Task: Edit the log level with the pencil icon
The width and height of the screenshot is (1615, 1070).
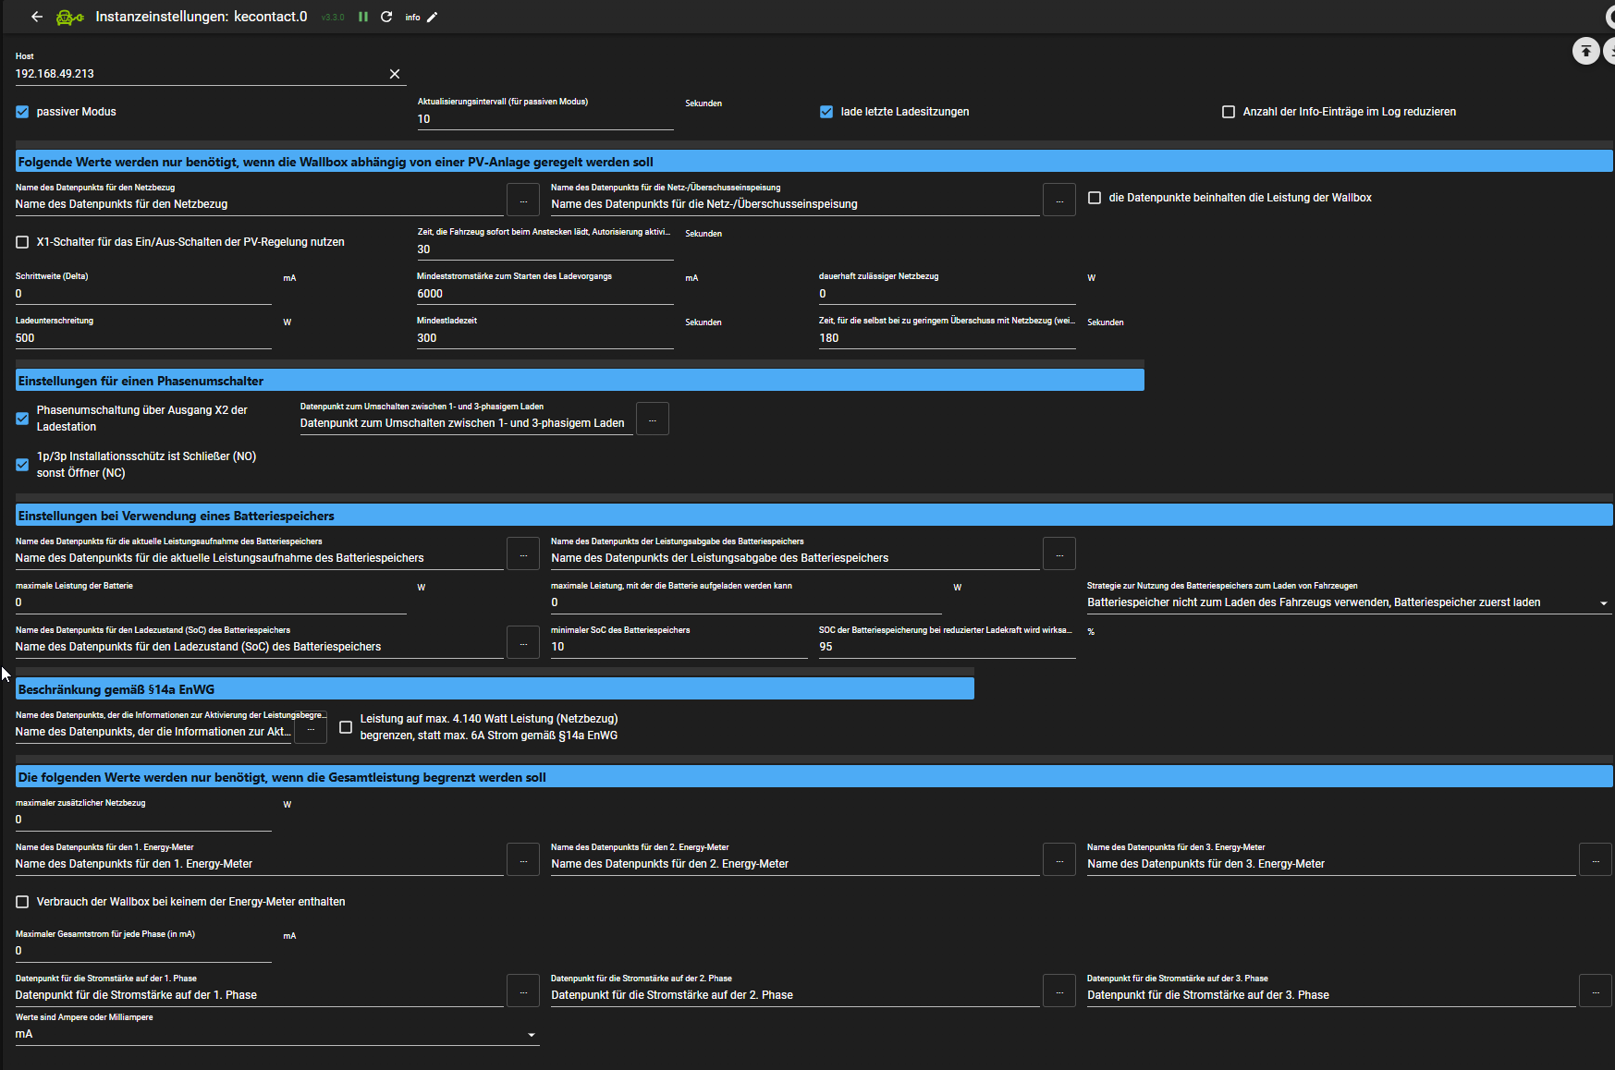Action: click(x=432, y=17)
